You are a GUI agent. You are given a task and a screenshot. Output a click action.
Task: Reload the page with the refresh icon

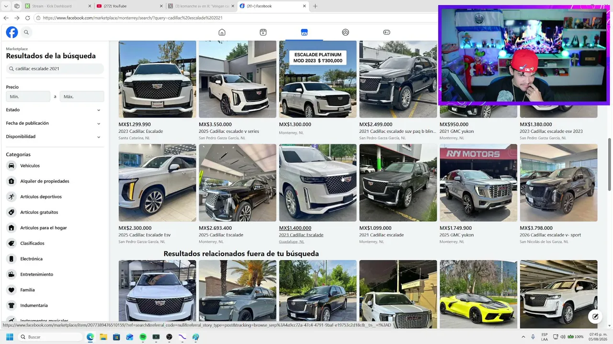pos(27,18)
